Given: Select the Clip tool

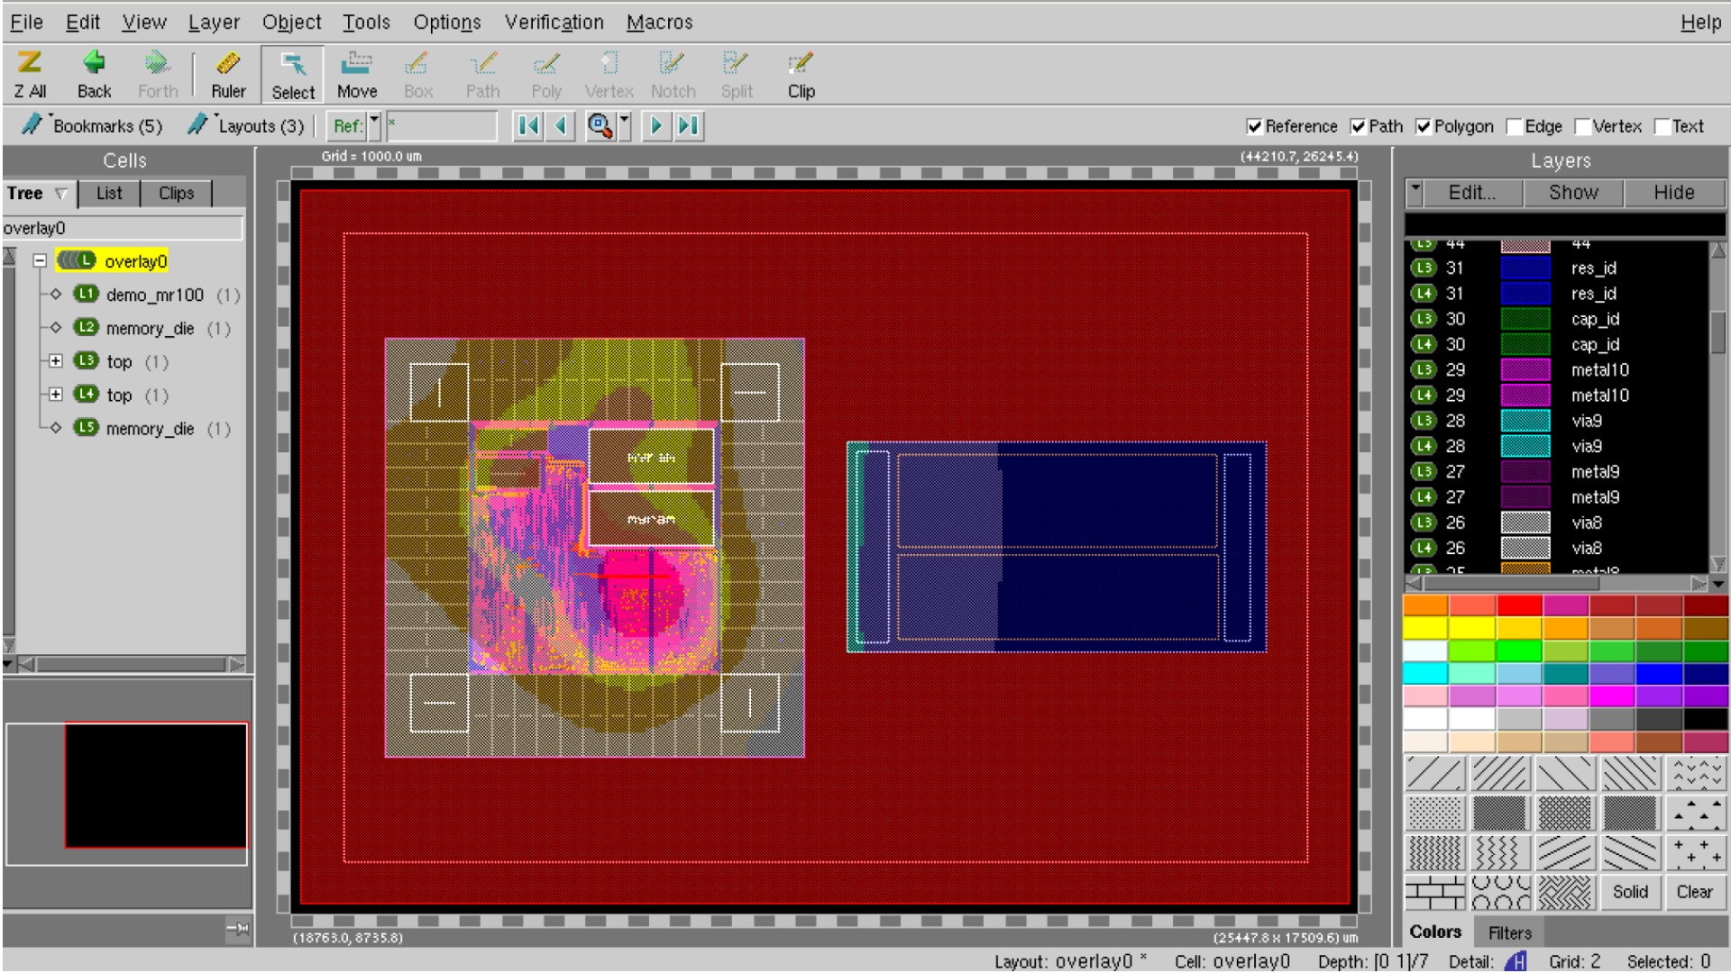Looking at the screenshot, I should pyautogui.click(x=801, y=74).
